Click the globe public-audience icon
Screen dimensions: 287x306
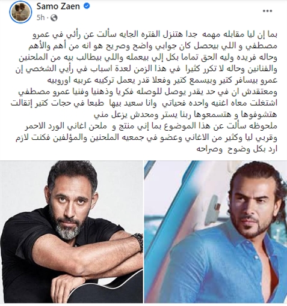tap(54, 18)
